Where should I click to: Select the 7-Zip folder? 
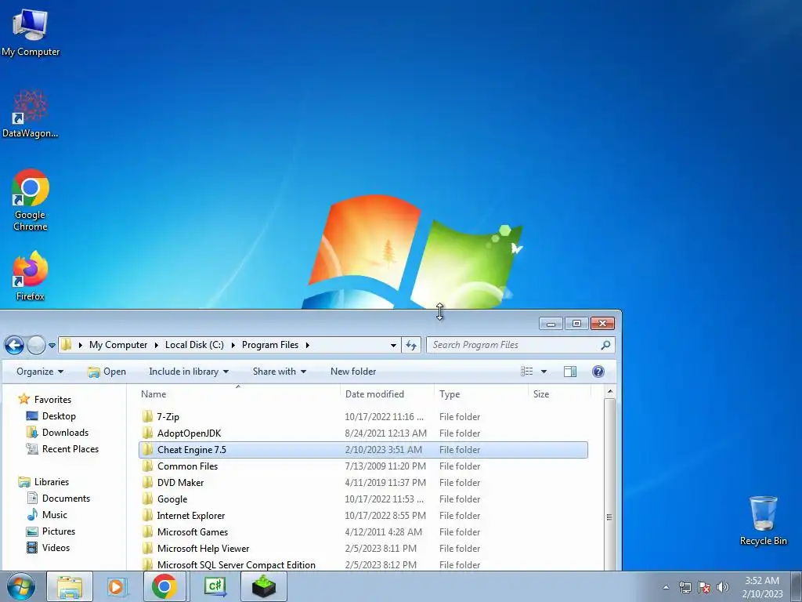pyautogui.click(x=363, y=417)
